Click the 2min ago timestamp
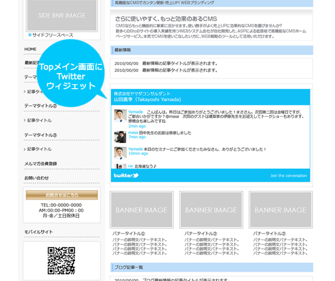 [x=137, y=126]
